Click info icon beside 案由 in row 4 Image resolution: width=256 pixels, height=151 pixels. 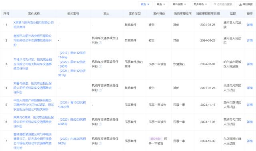point(100,90)
